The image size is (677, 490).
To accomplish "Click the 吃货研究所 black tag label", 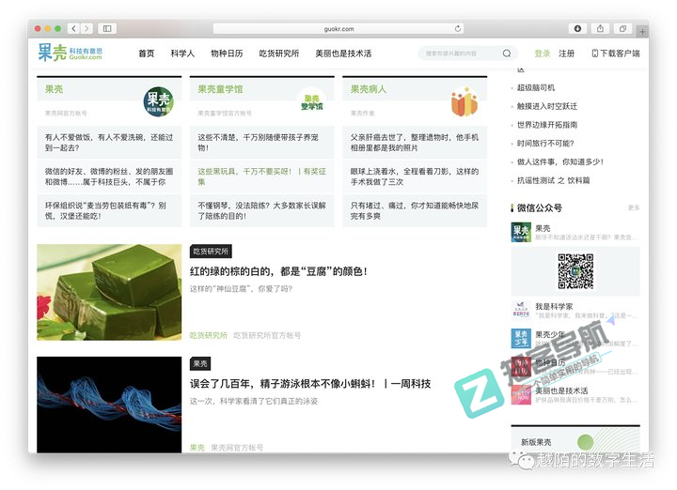I will (x=211, y=252).
